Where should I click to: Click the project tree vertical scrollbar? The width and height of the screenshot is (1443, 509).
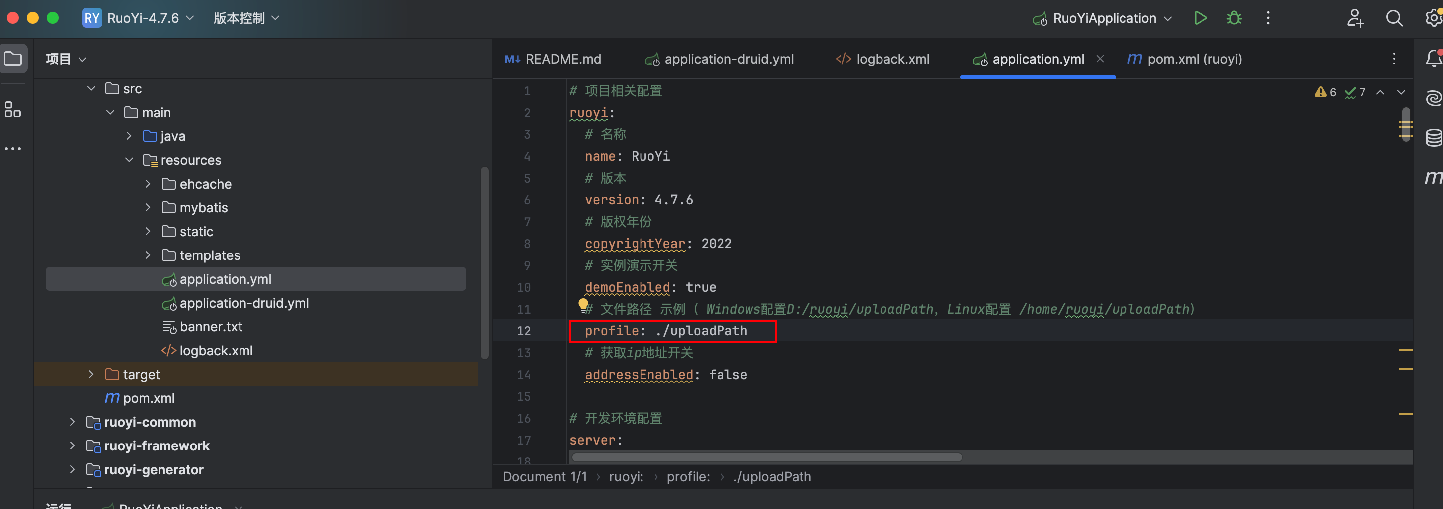[x=484, y=263]
